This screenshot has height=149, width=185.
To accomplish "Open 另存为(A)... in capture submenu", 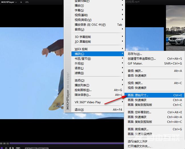I will [135, 54].
